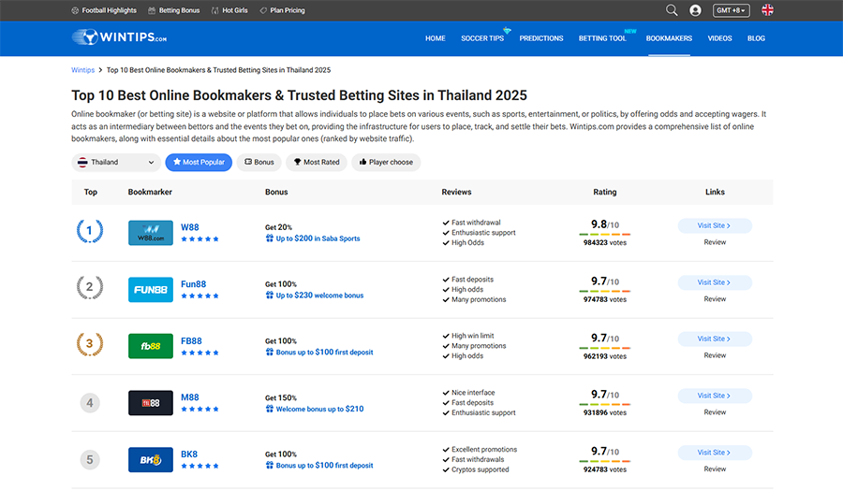Open Review link for W88
Image resolution: width=843 pixels, height=490 pixels.
click(x=715, y=242)
